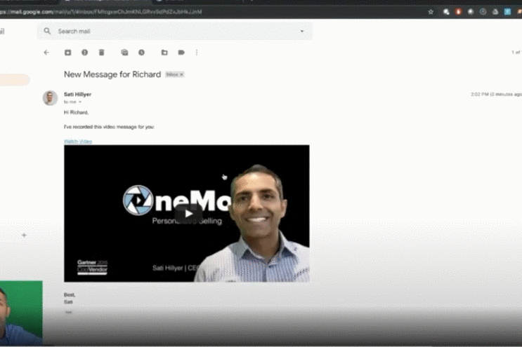Click the plus icon in the left sidebar
The height and width of the screenshot is (347, 522).
coord(24,235)
